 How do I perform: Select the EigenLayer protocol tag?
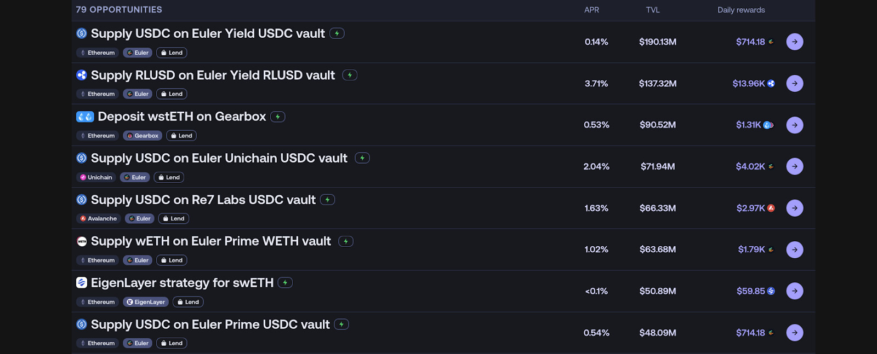point(146,302)
